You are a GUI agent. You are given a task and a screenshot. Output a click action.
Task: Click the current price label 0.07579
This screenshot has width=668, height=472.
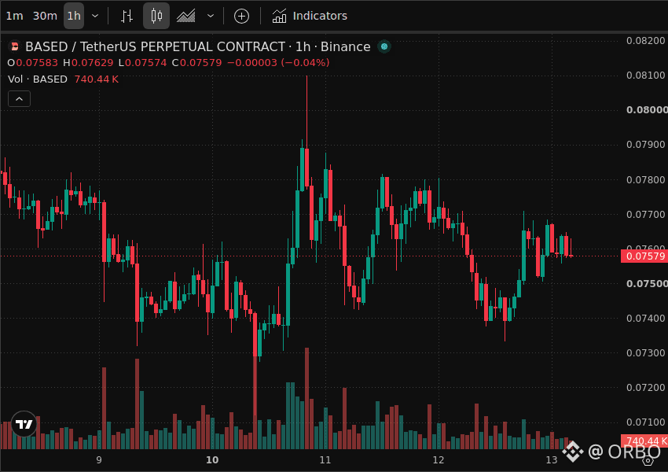coord(644,256)
